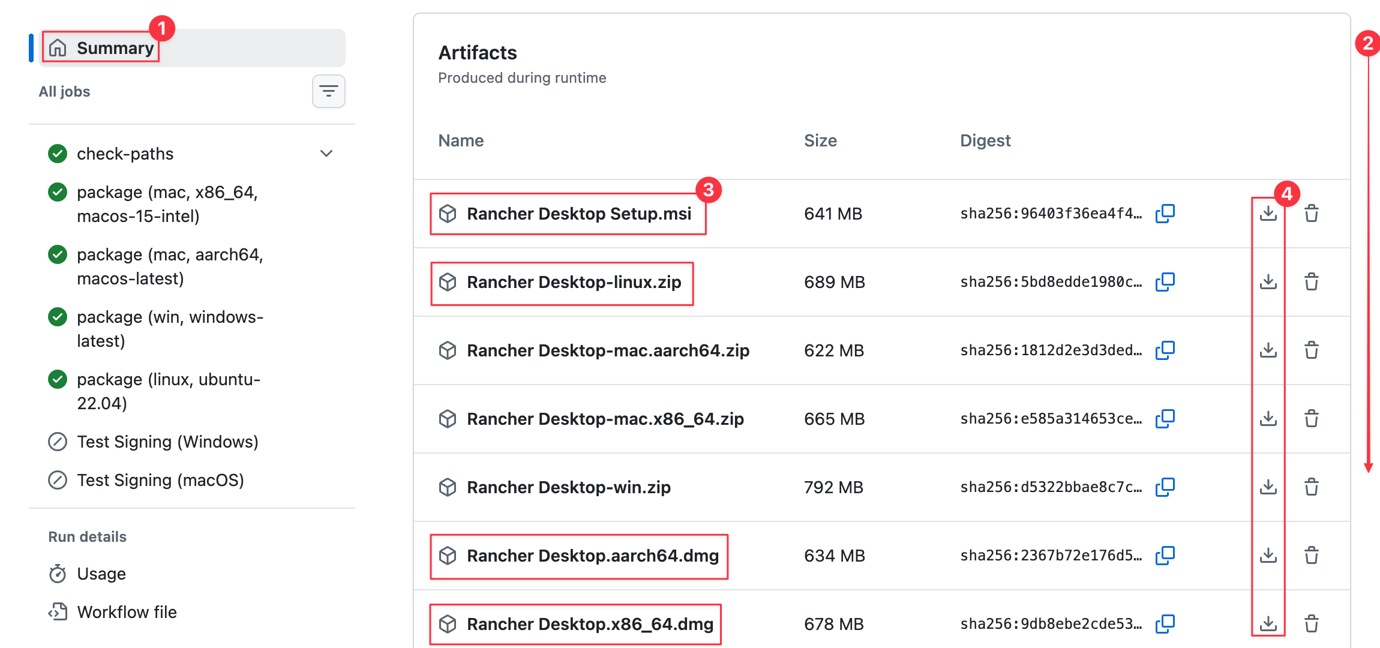Click the Name column header
1380x648 pixels.
click(461, 140)
